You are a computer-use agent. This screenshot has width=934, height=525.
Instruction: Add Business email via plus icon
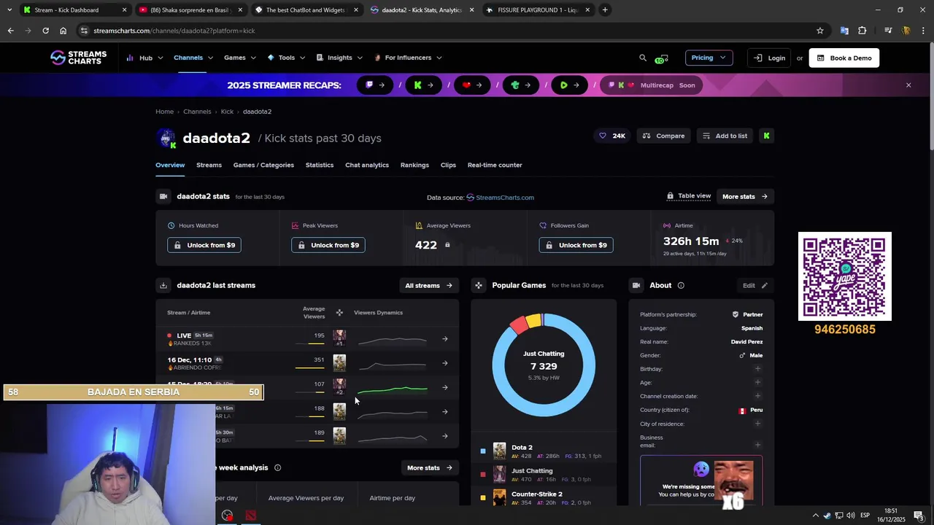click(757, 445)
